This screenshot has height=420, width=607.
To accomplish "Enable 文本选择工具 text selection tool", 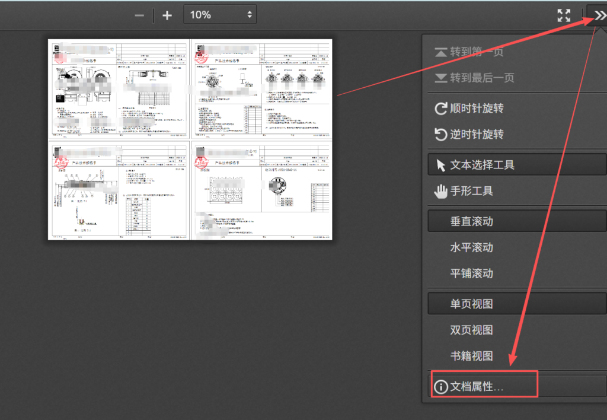I will coord(517,165).
